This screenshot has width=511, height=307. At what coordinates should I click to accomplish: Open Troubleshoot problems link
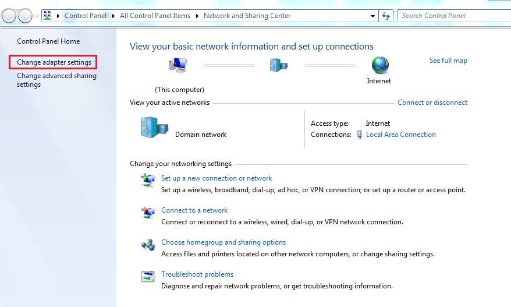[x=197, y=274]
